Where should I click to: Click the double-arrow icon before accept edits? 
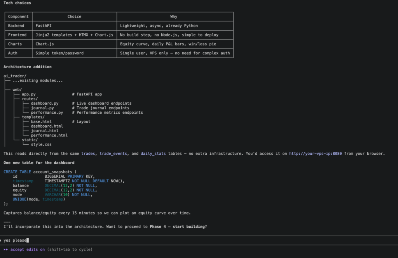tap(6, 249)
